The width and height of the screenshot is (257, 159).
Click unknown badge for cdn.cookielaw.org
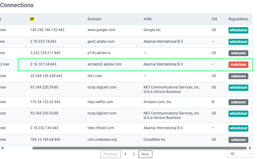coord(238,140)
